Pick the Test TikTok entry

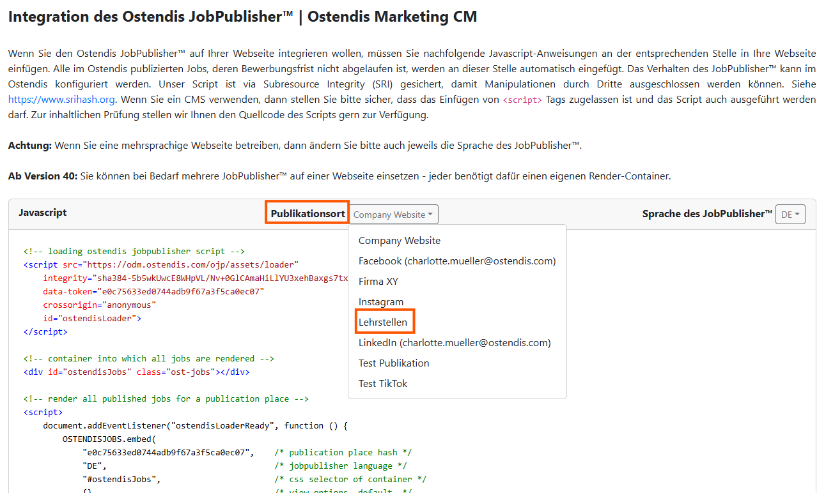tap(382, 384)
